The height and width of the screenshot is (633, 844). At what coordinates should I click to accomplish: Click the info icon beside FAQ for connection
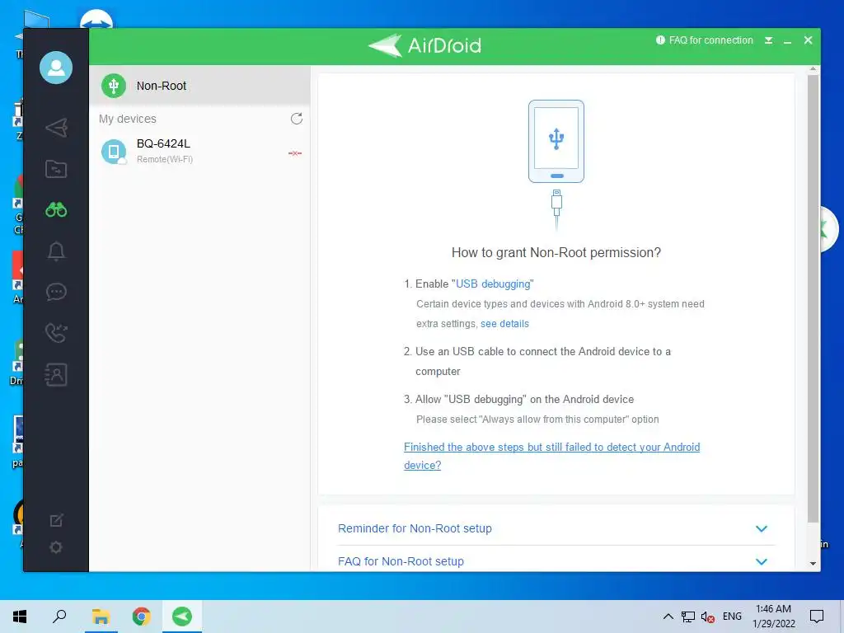tap(660, 40)
